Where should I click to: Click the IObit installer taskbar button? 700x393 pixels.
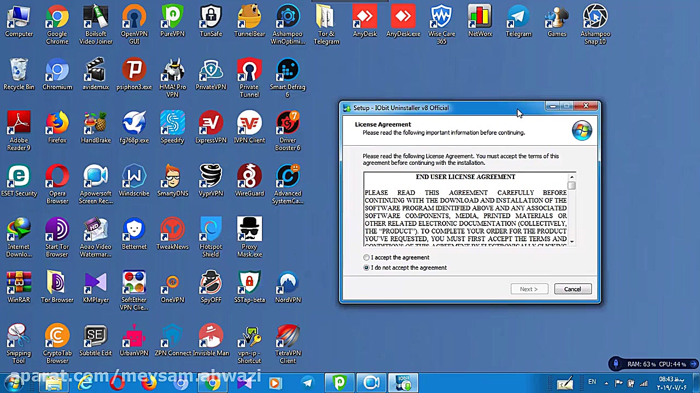click(403, 383)
